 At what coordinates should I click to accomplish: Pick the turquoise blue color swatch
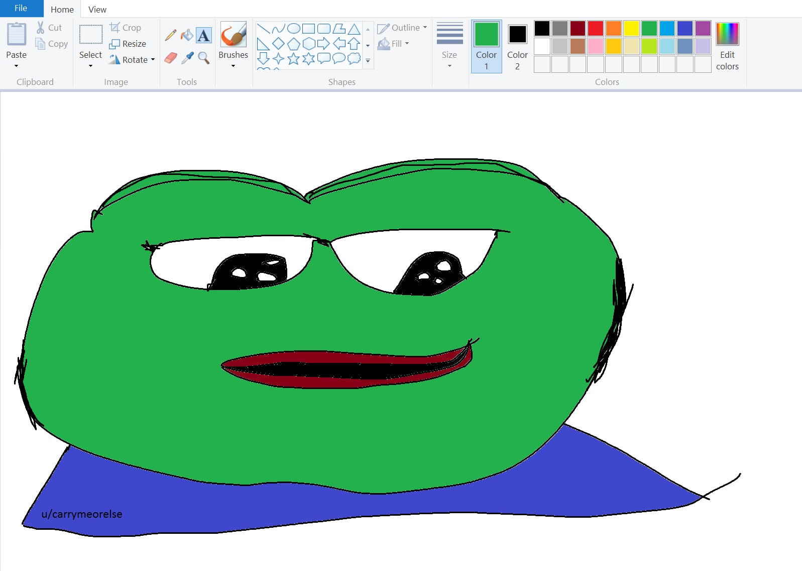click(667, 28)
